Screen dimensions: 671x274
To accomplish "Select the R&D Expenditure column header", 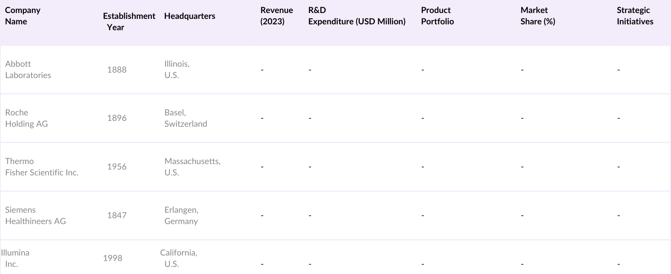I will coord(356,16).
